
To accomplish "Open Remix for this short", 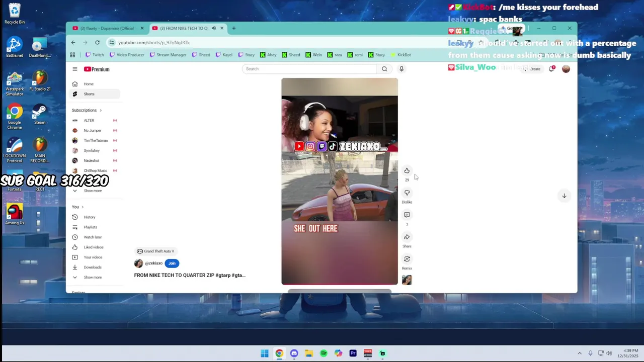I will [x=407, y=259].
